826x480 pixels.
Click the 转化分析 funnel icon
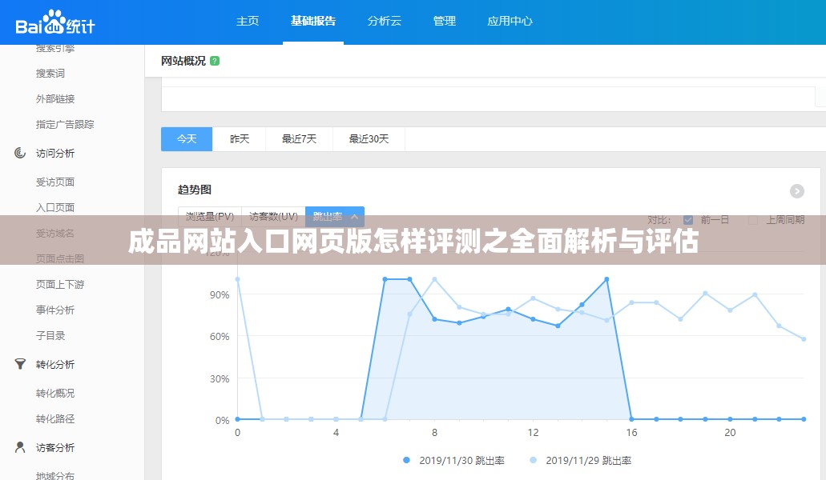point(20,364)
